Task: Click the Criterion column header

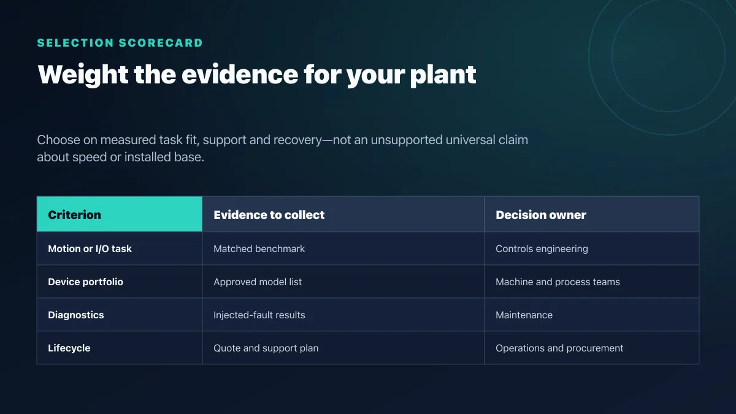Action: [x=120, y=214]
